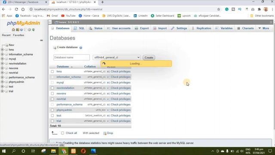The height and width of the screenshot is (155, 275).
Task: Check the newone database checkbox
Action: click(x=52, y=93)
